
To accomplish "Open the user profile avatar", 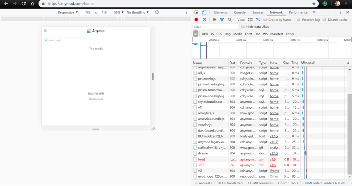I will tap(337, 4).
